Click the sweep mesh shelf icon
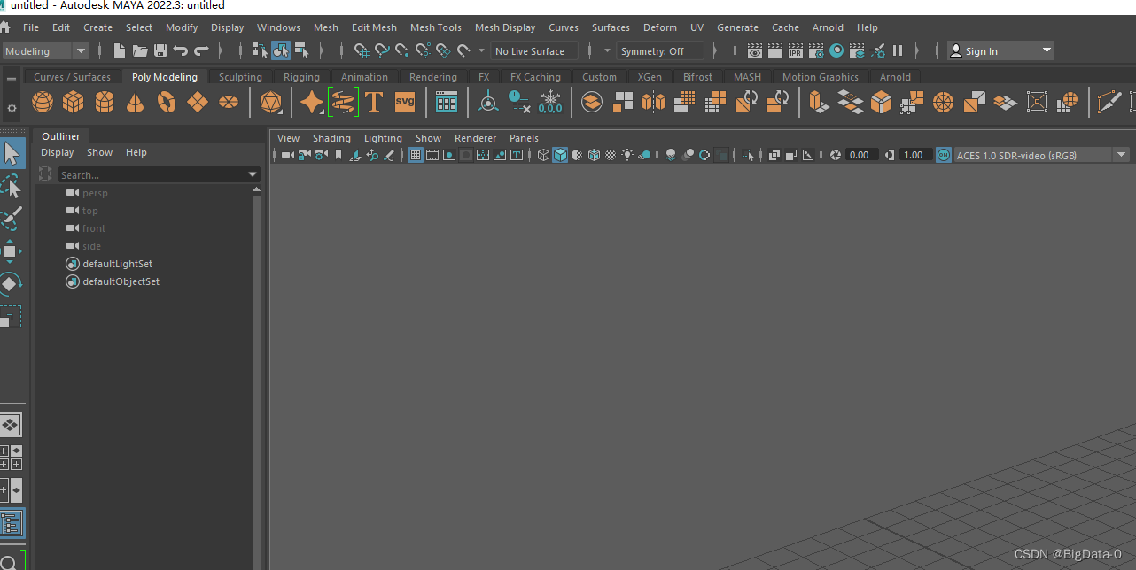The width and height of the screenshot is (1136, 570). click(343, 103)
